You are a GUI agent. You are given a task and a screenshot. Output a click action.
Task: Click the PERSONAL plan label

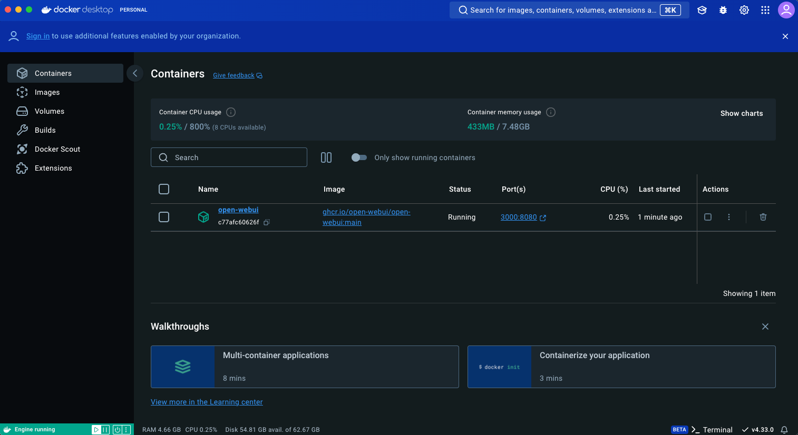pyautogui.click(x=133, y=10)
